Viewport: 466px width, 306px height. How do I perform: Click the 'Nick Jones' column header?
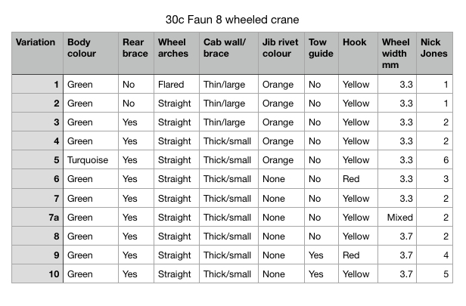point(434,53)
